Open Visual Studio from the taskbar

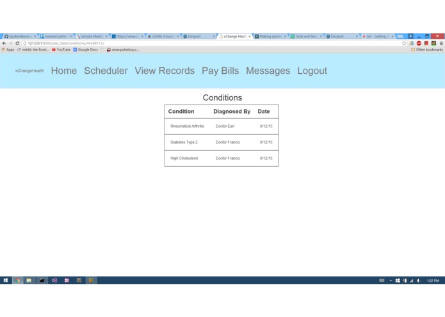pyautogui.click(x=54, y=280)
